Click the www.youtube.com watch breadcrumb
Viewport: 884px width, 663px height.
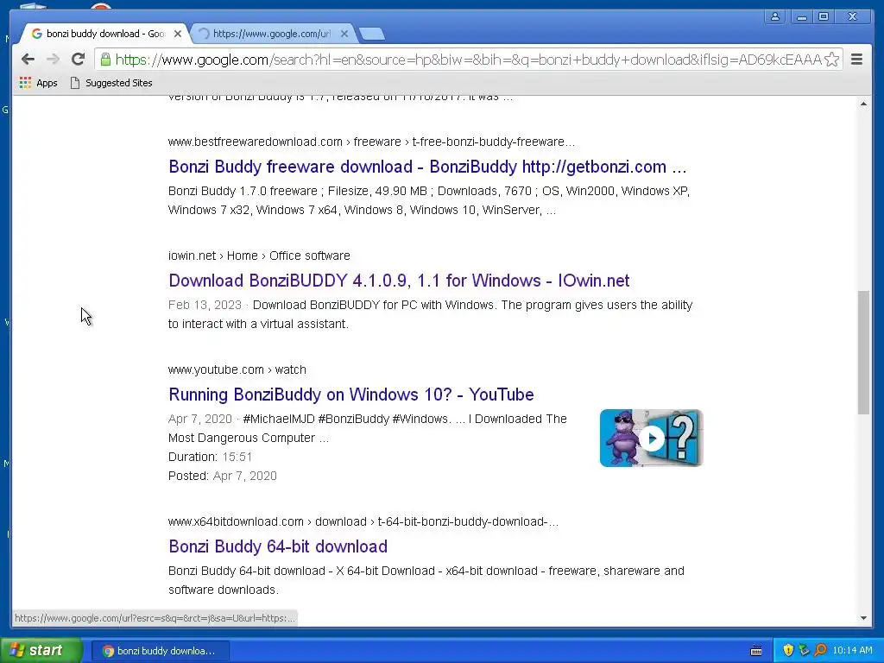237,369
